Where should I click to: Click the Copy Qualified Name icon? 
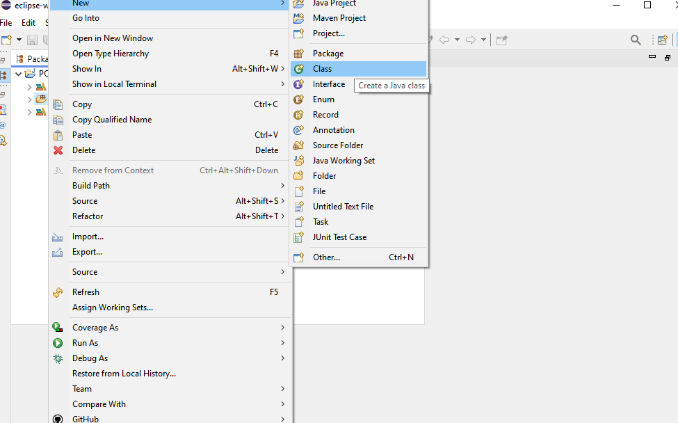[58, 120]
